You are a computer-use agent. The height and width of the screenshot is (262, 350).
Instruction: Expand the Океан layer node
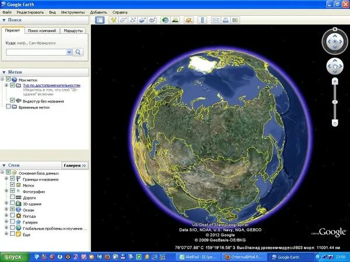[6, 209]
